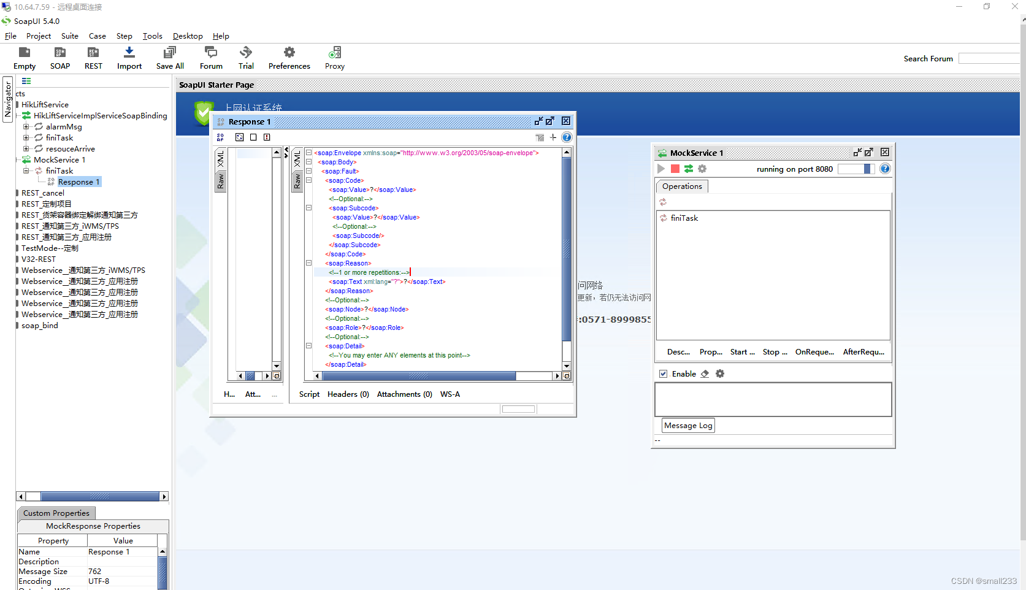The width and height of the screenshot is (1026, 590).
Task: Click the Search Forum input field
Action: (x=989, y=58)
